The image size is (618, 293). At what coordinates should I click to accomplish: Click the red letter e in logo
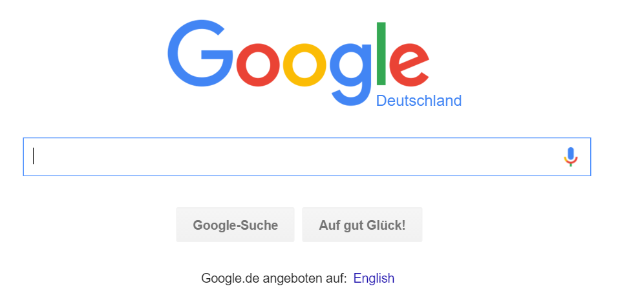pos(409,65)
